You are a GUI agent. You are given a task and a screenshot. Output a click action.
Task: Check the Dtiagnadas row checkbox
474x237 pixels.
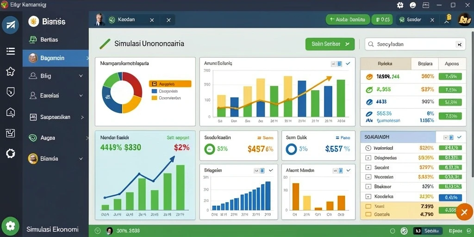[368, 158]
